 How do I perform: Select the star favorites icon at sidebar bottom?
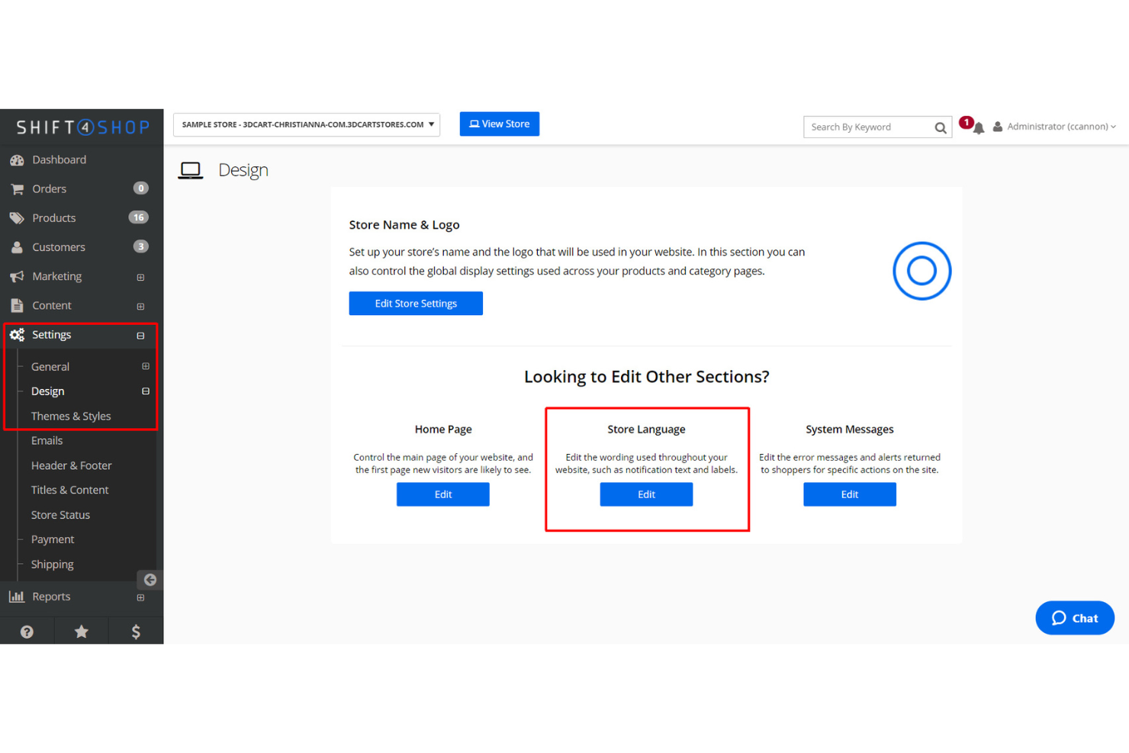point(81,631)
